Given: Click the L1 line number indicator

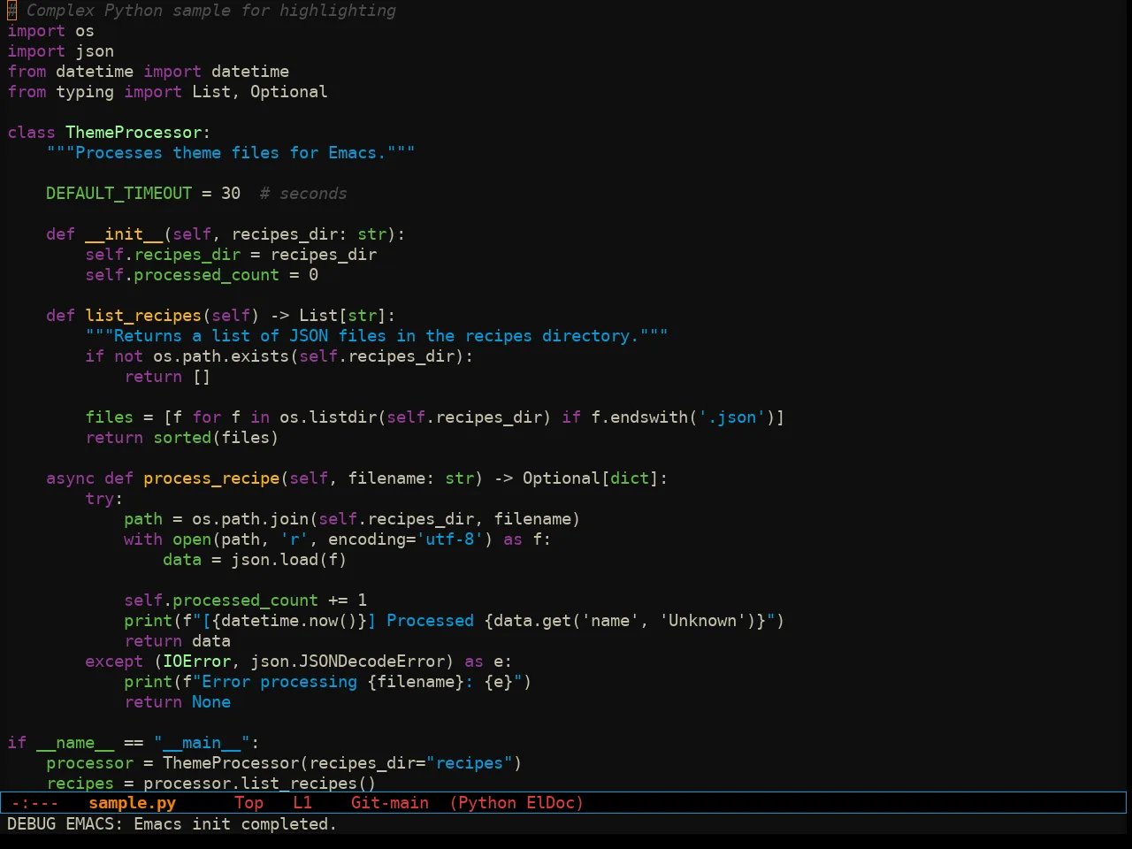Looking at the screenshot, I should point(302,803).
